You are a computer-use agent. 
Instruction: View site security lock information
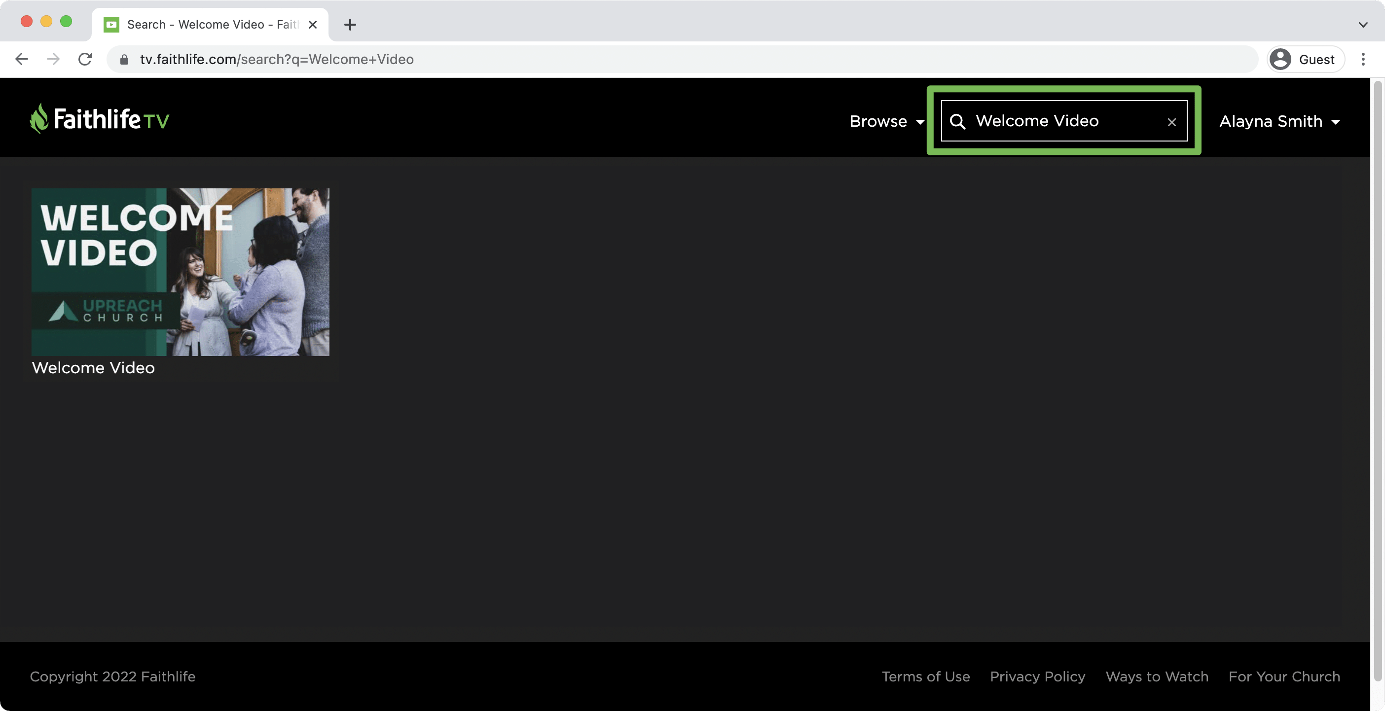click(x=124, y=59)
